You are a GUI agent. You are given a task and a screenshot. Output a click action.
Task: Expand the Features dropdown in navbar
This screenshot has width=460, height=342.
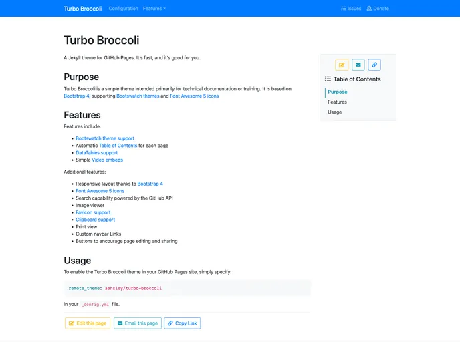coord(154,9)
